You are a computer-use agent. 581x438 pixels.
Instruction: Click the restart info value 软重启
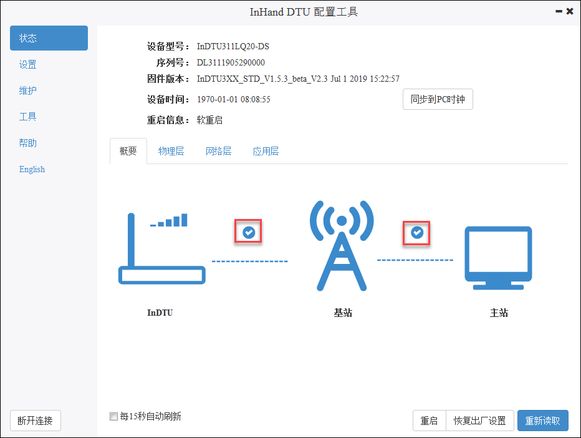pos(209,120)
